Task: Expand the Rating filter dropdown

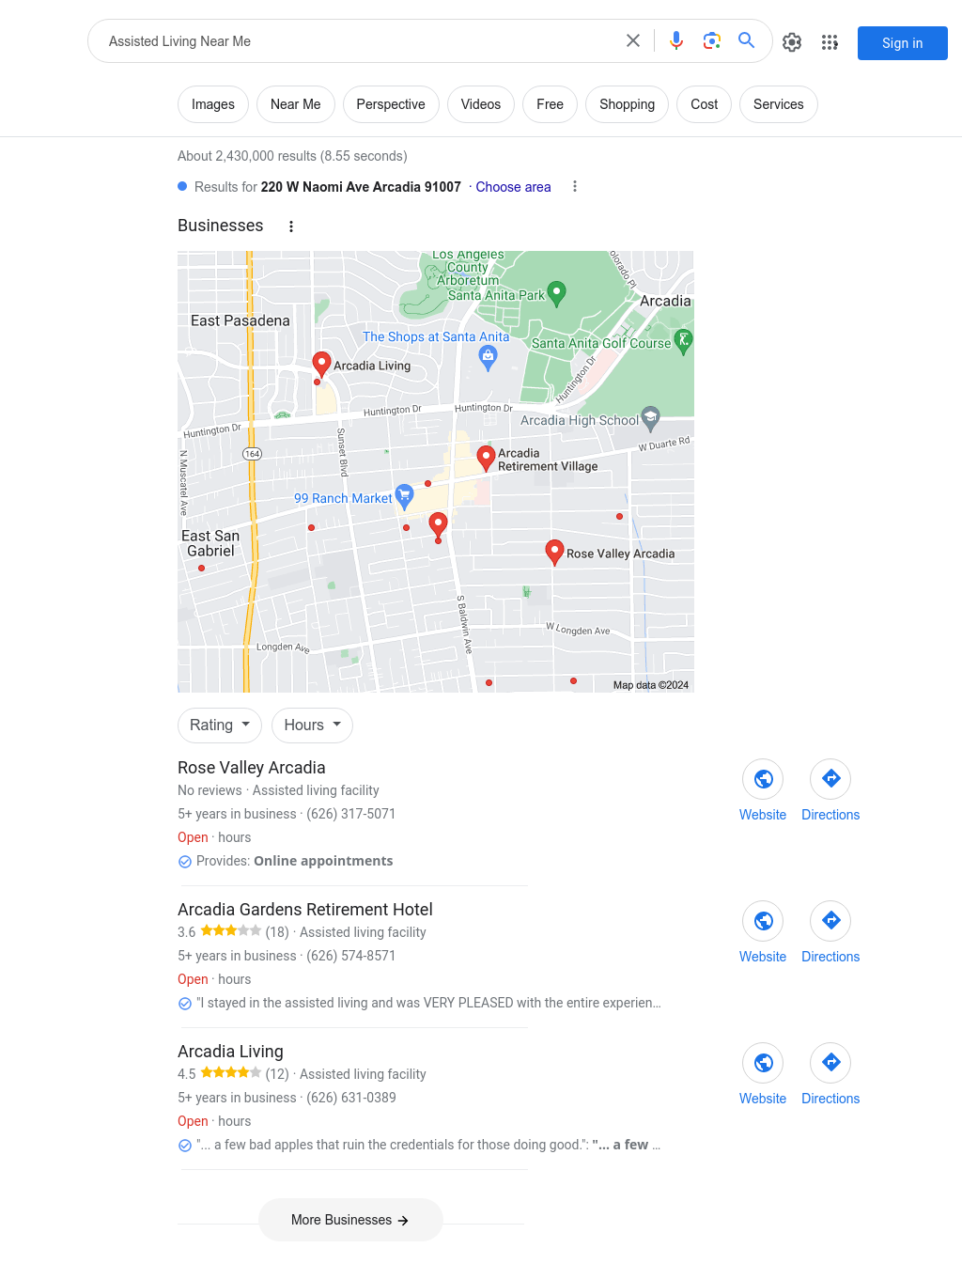Action: click(220, 726)
